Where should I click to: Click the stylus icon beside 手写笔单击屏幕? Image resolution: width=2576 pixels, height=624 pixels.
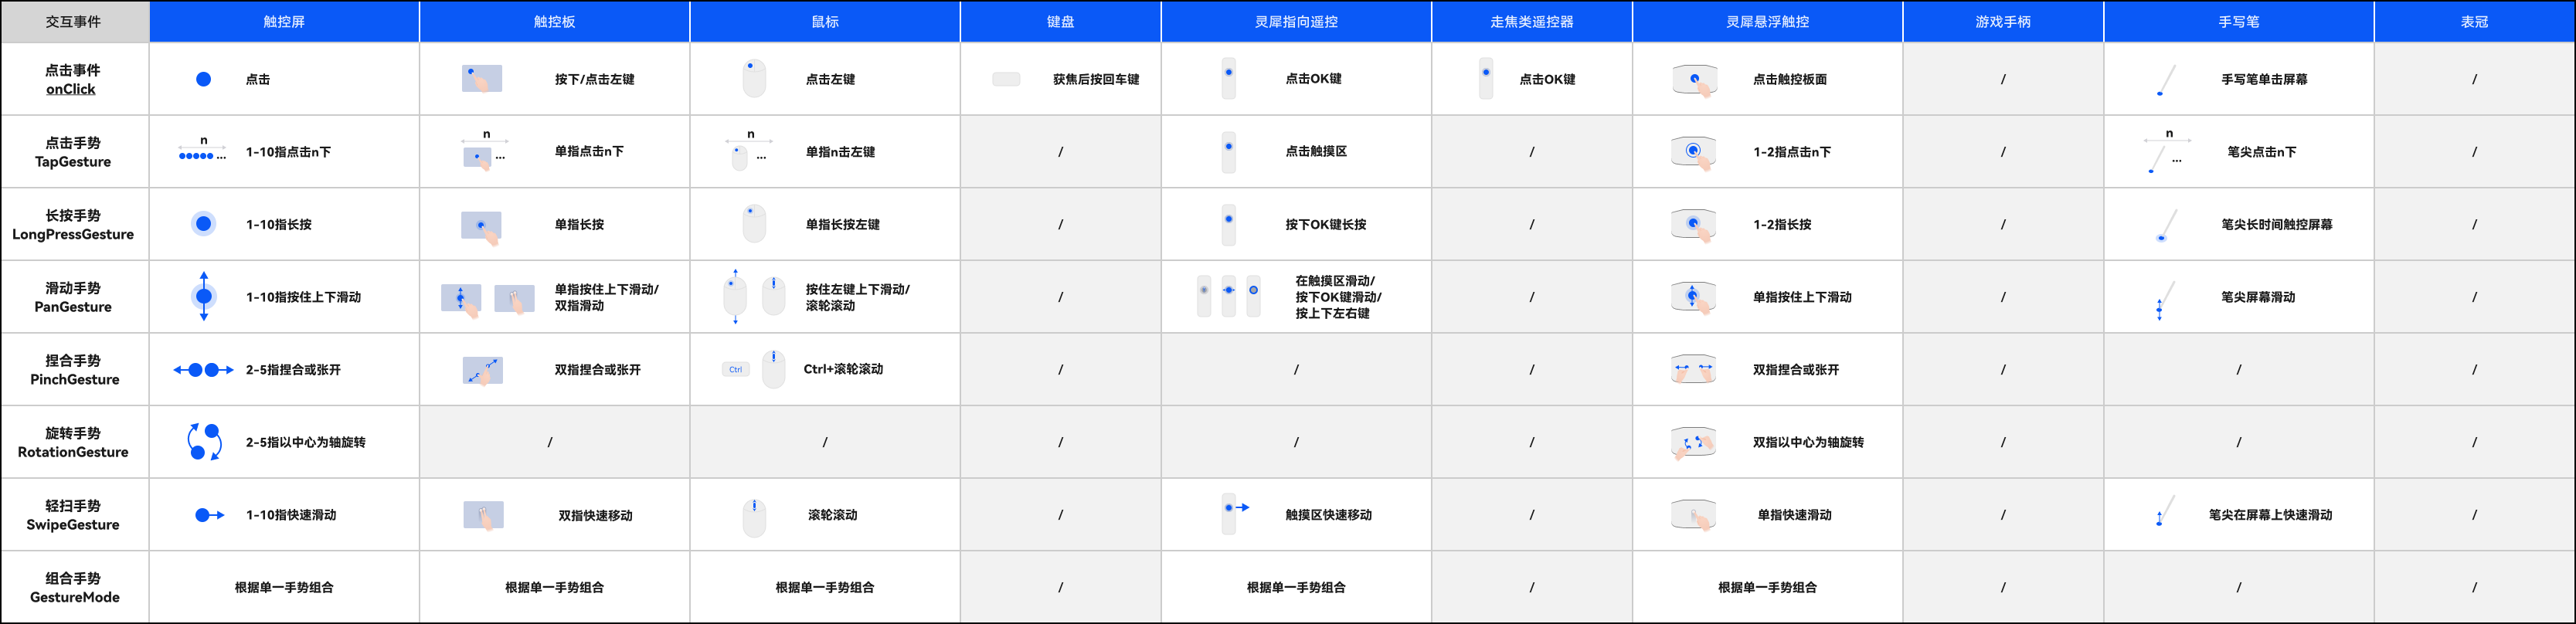coord(2167,80)
